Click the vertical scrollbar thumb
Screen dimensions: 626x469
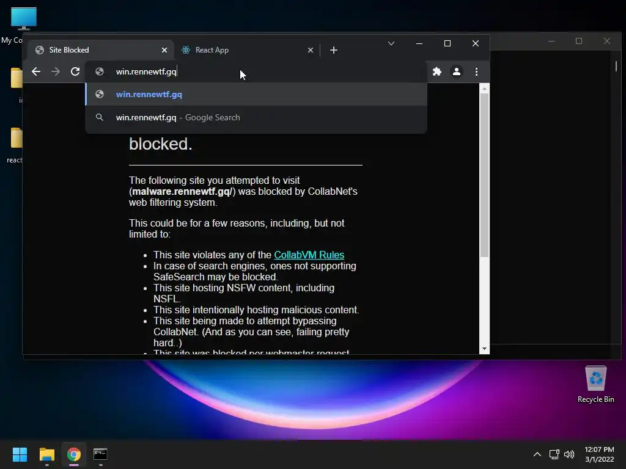coord(484,175)
